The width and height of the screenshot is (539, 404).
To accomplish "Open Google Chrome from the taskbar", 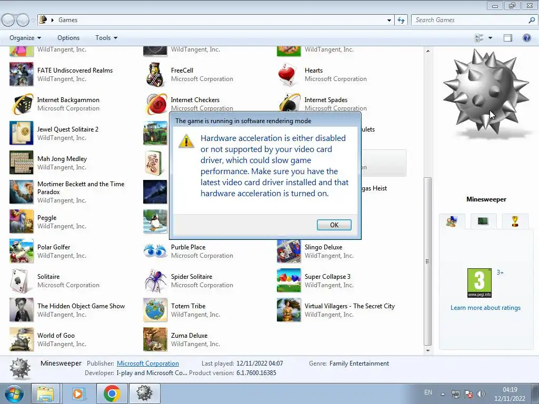I will (112, 393).
